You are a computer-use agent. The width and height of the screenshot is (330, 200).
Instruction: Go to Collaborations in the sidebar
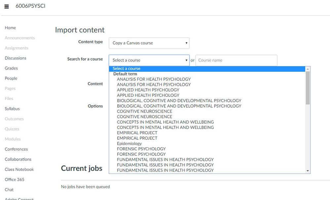point(18,159)
